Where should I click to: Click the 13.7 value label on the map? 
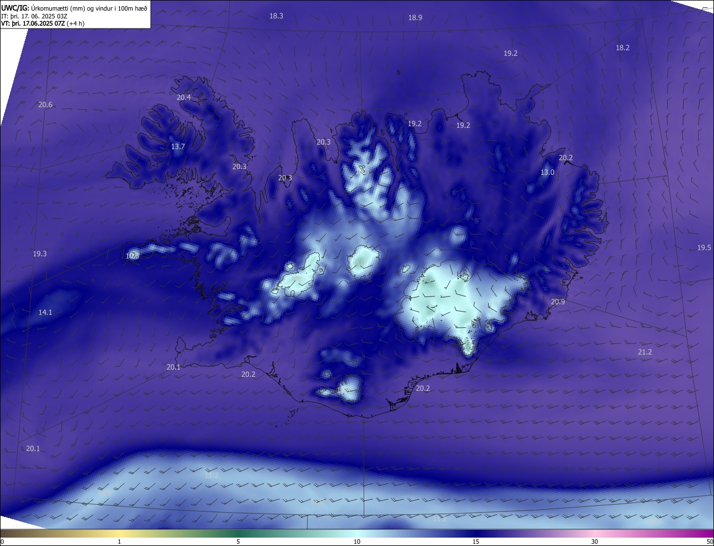tap(178, 147)
